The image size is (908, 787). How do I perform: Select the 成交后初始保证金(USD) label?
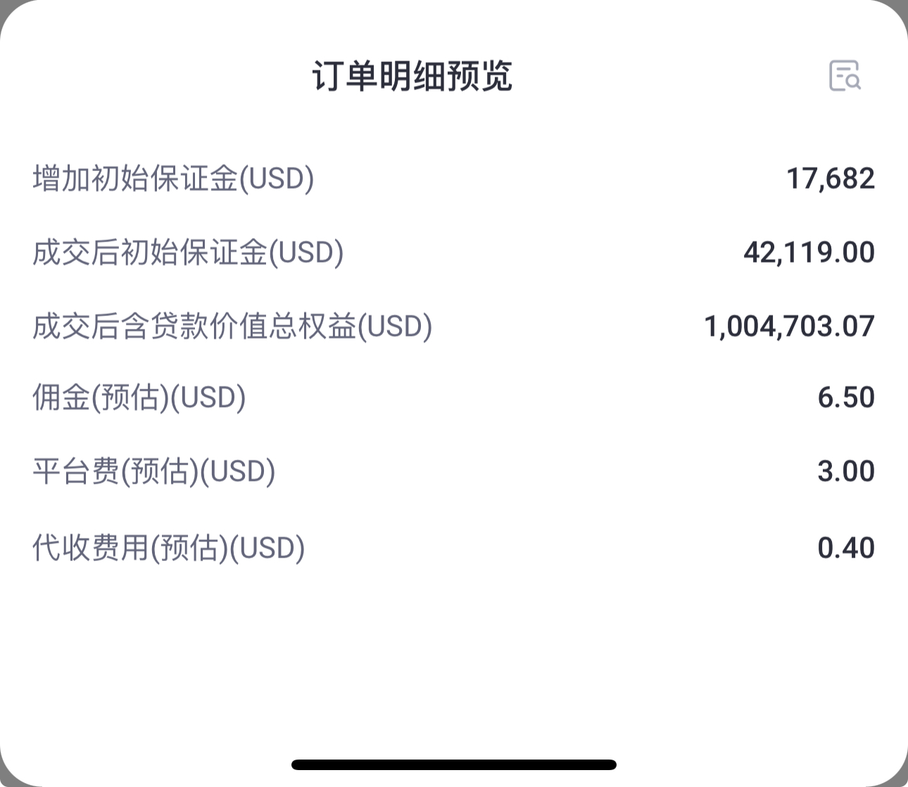[188, 253]
